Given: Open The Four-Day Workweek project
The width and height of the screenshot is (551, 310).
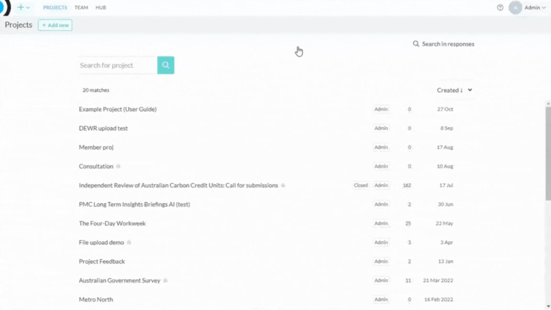Looking at the screenshot, I should [112, 223].
